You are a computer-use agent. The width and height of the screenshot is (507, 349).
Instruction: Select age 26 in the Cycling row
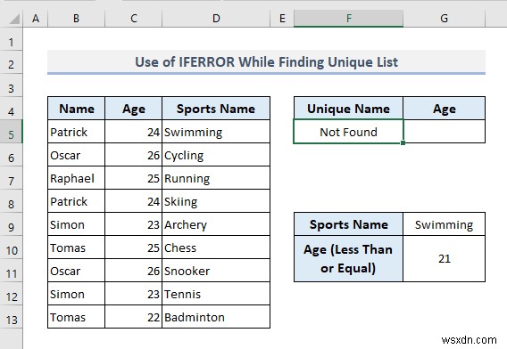click(134, 155)
